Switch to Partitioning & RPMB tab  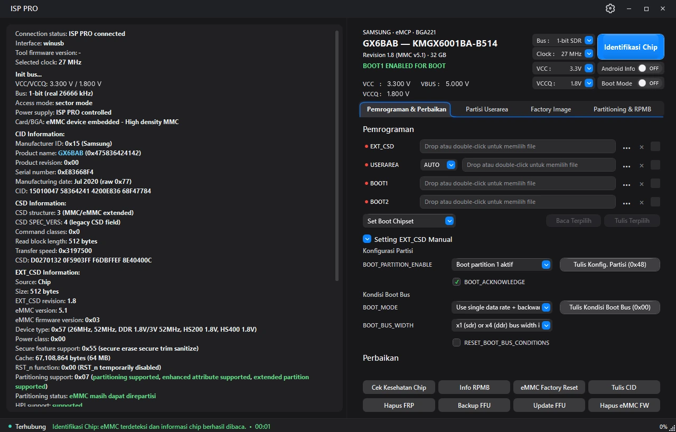tap(622, 109)
